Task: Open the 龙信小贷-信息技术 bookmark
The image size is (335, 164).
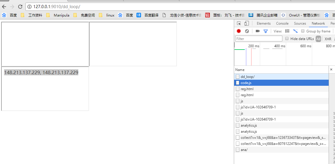Action: (x=182, y=15)
